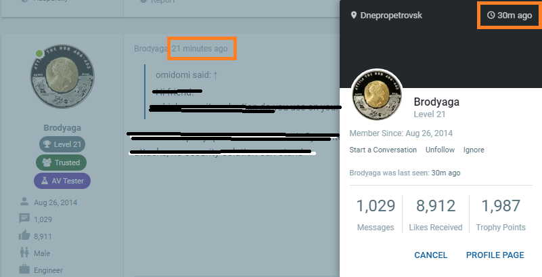Click the briefcase icon beside Engineer
The height and width of the screenshot is (277, 542).
(24, 270)
